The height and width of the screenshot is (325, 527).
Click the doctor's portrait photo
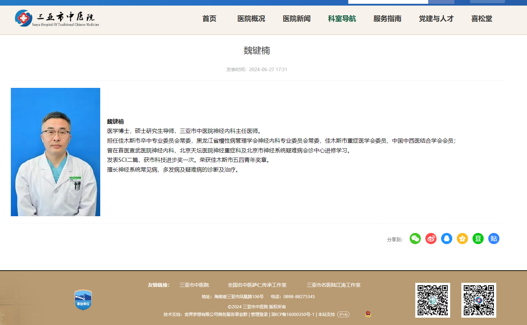pyautogui.click(x=56, y=152)
